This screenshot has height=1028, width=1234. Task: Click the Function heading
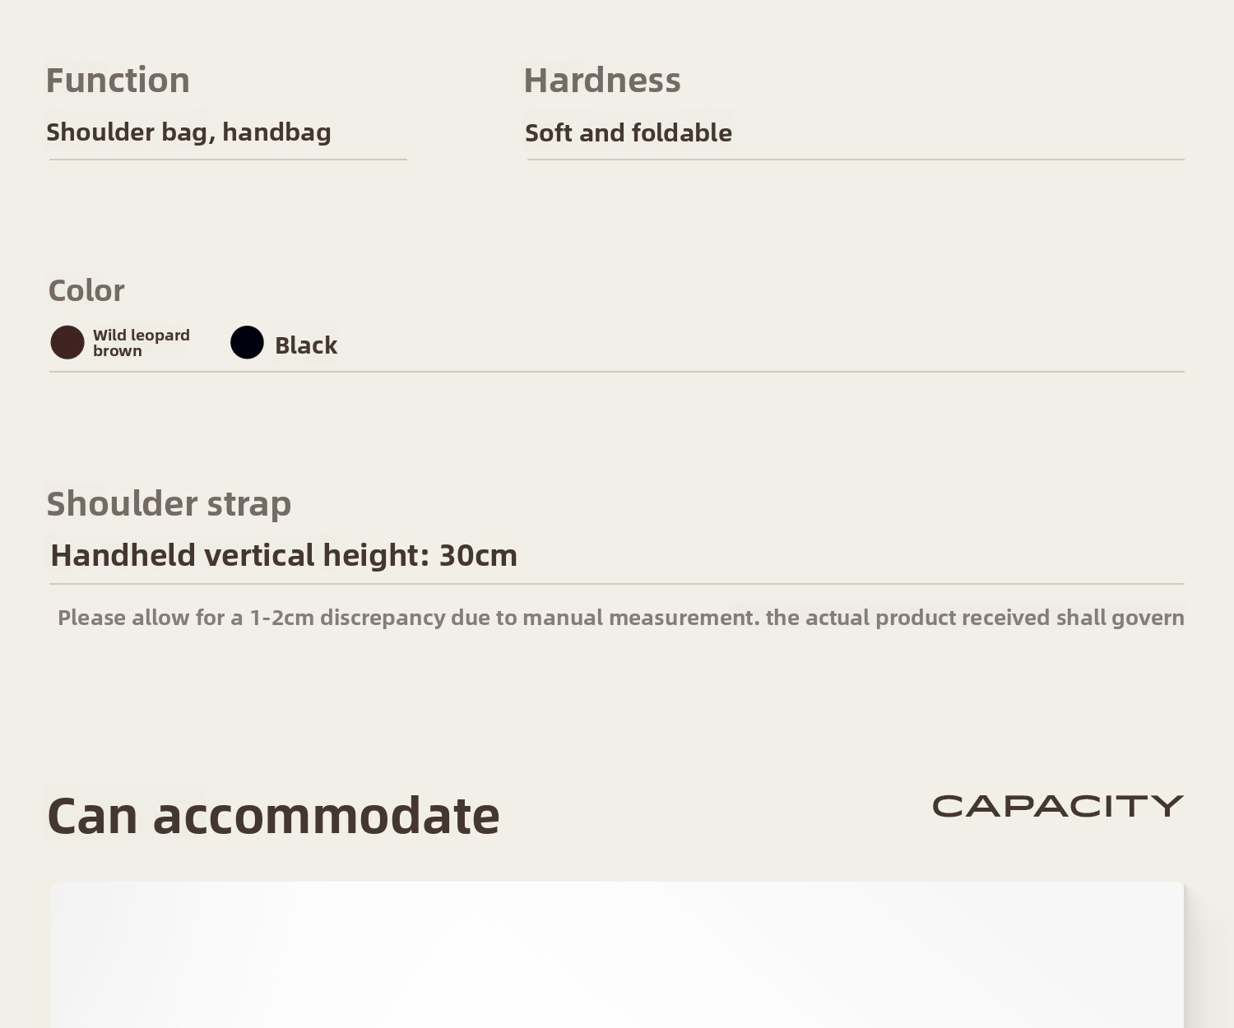118,81
